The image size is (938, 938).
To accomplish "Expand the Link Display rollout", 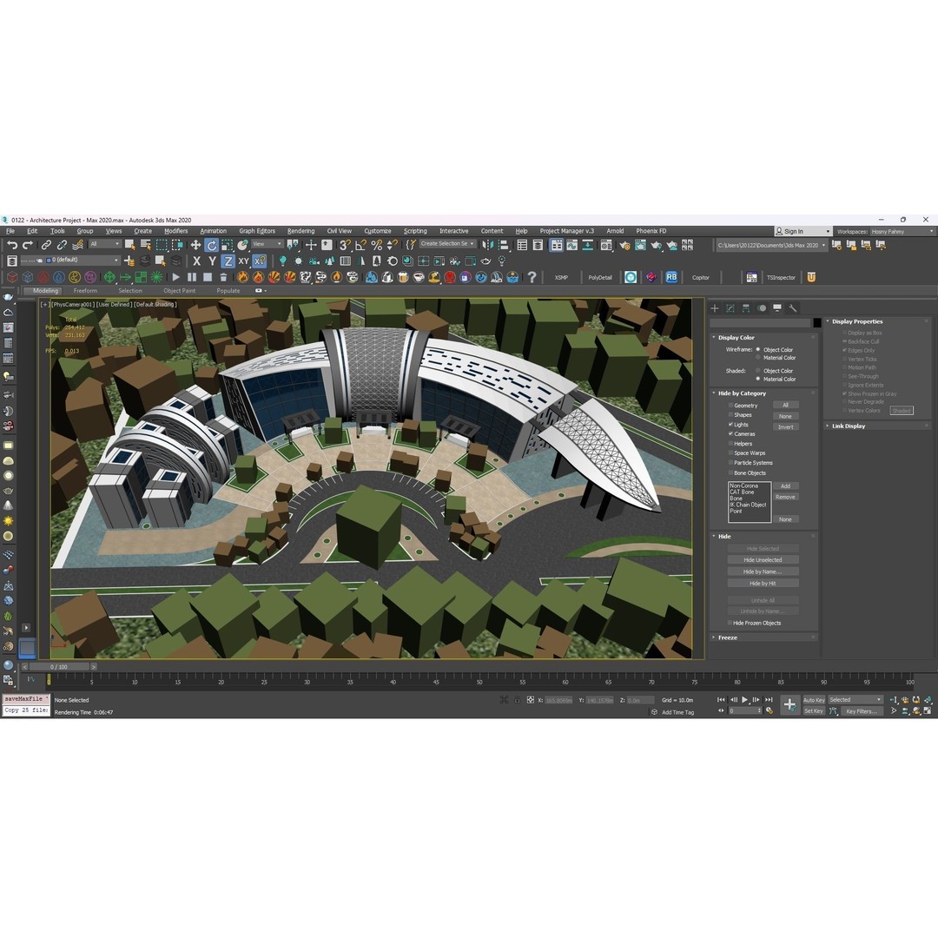I will point(877,426).
